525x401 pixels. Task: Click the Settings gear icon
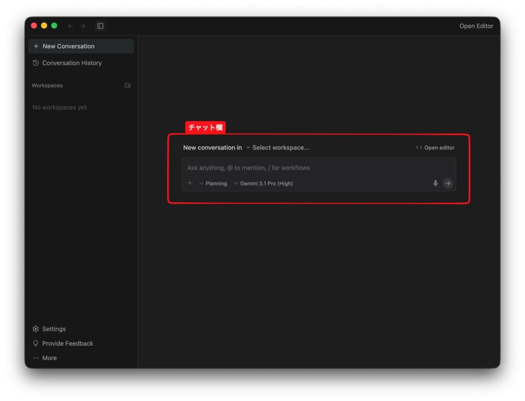[x=35, y=329]
